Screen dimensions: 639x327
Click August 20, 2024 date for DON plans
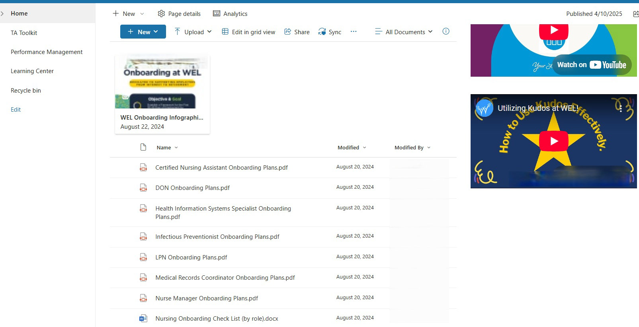[355, 187]
